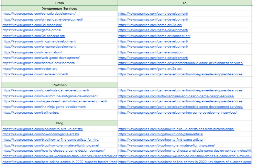Open the To link in the console-development row
This screenshot has height=165, width=253.
point(153,14)
